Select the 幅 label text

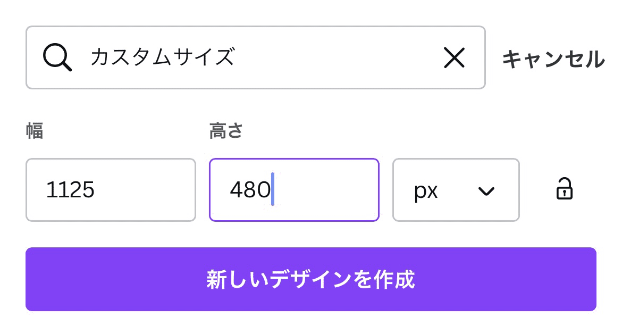35,130
